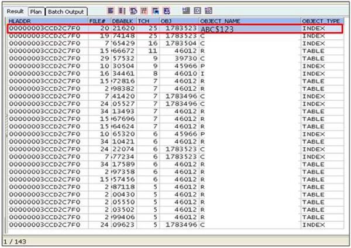
Task: Click FILE# value 16
Action: click(x=105, y=74)
